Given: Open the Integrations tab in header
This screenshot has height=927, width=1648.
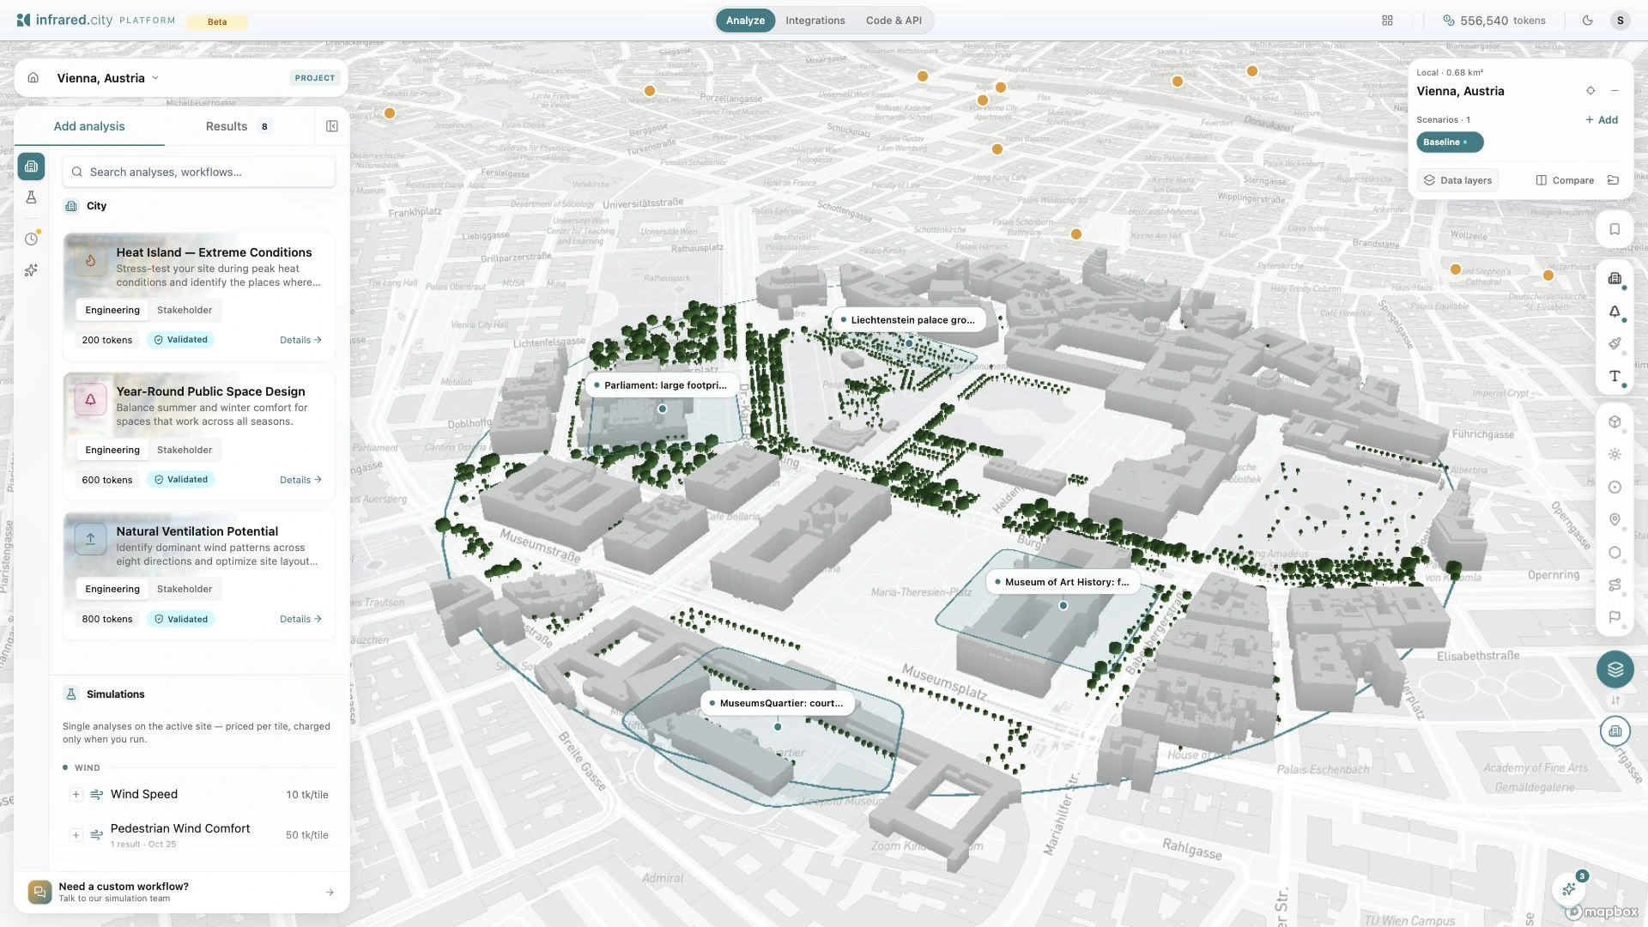Looking at the screenshot, I should 815,21.
